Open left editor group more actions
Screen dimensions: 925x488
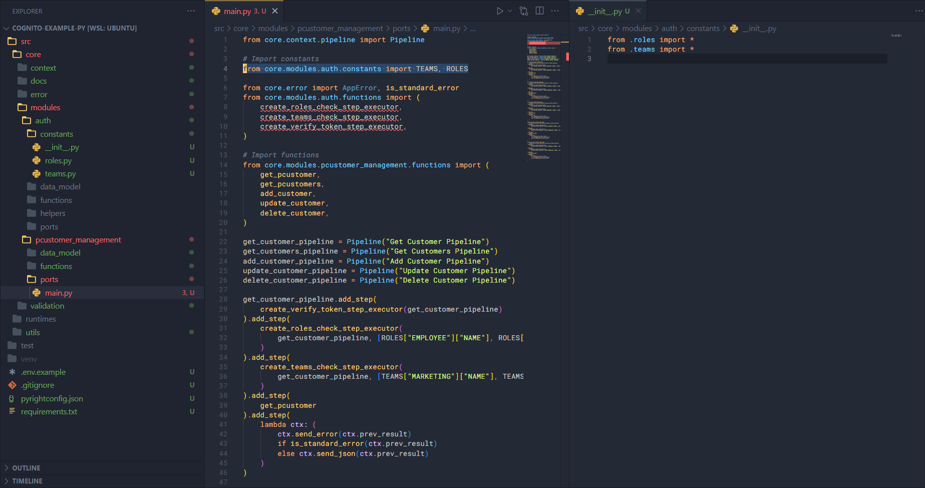(555, 11)
